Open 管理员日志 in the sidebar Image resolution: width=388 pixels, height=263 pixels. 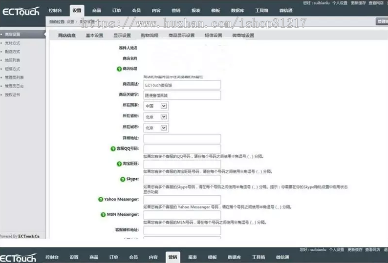point(14,86)
